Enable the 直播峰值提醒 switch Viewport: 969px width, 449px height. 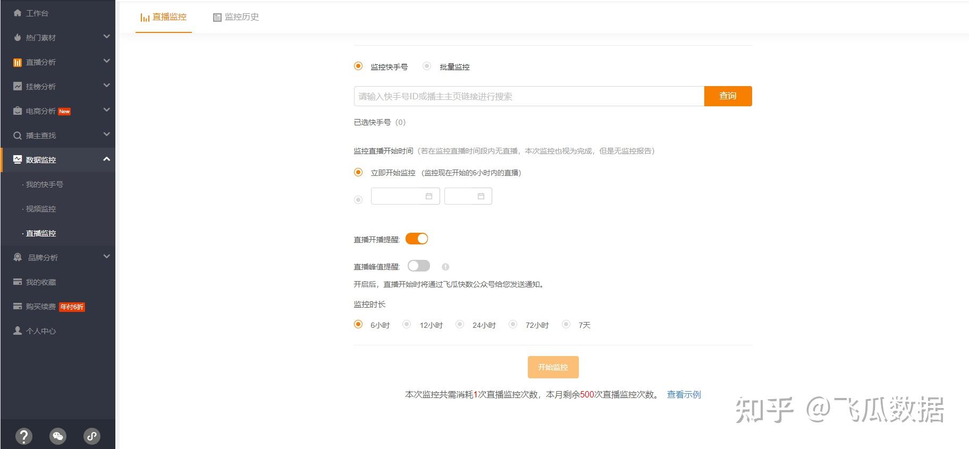419,266
